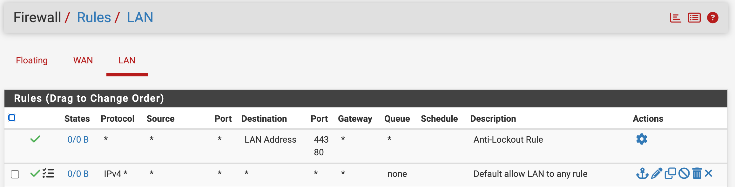Image resolution: width=735 pixels, height=187 pixels.
Task: Check the Default allow LAN rule checkbox
Action: (x=15, y=174)
